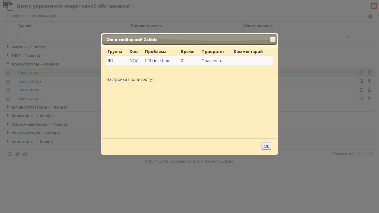Collapse the nomenclature panel with the up arrow icon
This screenshot has width=379, height=213.
pos(370,17)
